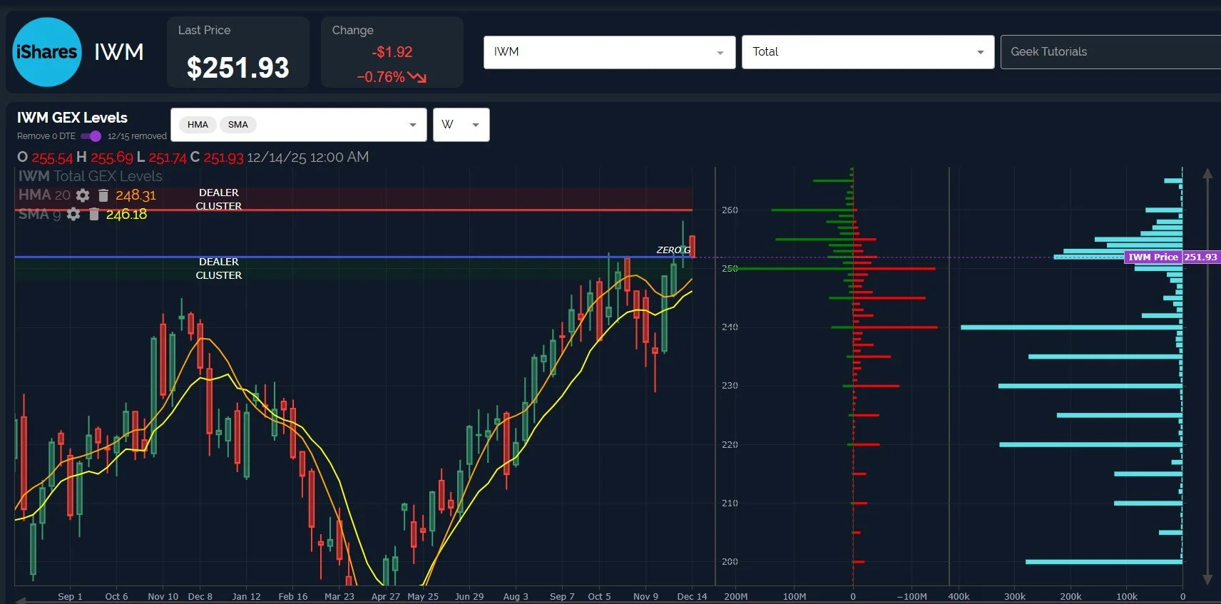This screenshot has height=604, width=1221.
Task: Click the Last Price value $251.93
Action: point(238,68)
